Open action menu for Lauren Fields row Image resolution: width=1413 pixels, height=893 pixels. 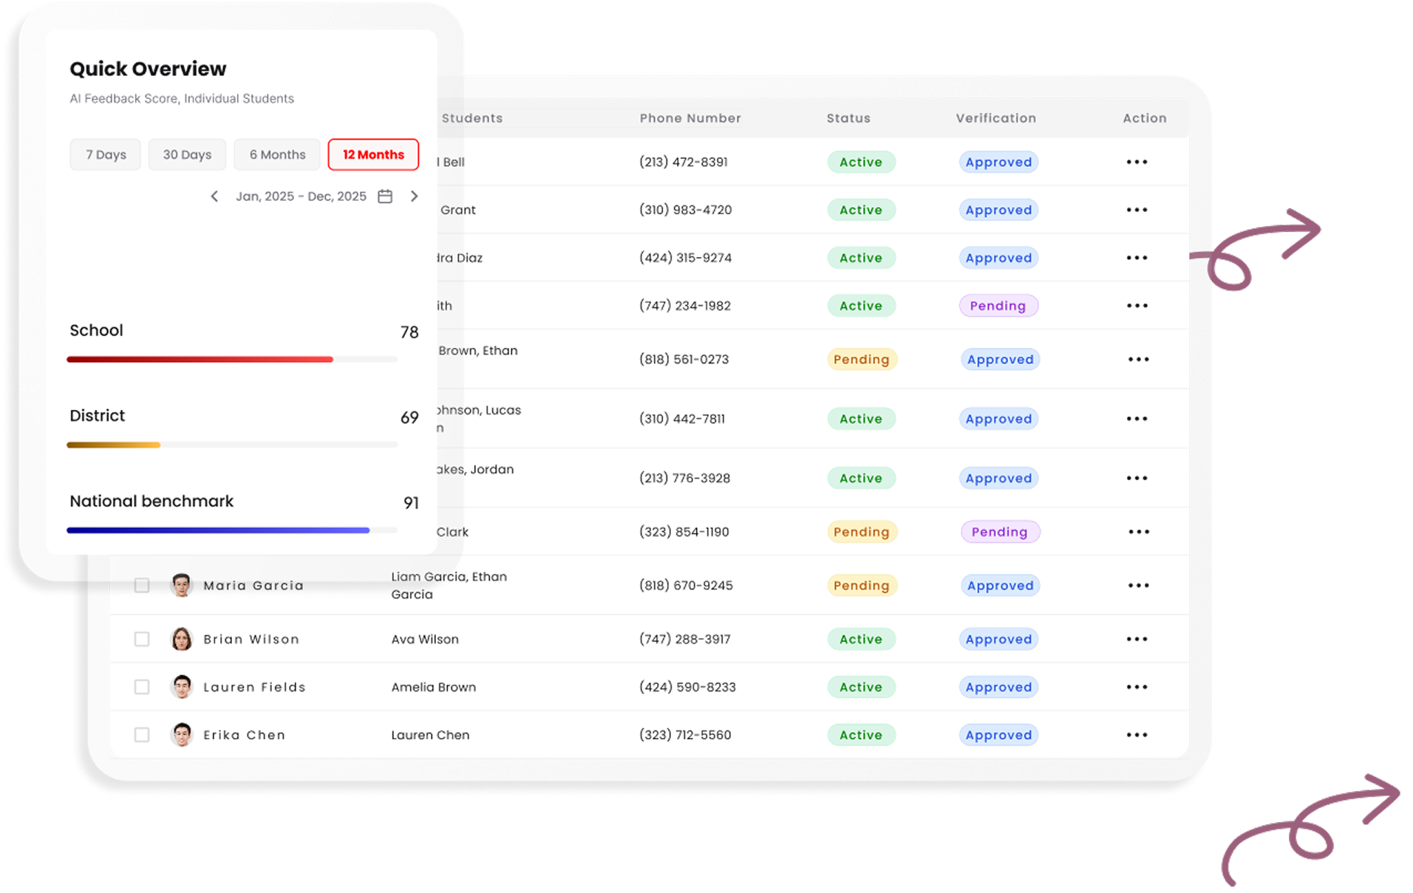1137,687
